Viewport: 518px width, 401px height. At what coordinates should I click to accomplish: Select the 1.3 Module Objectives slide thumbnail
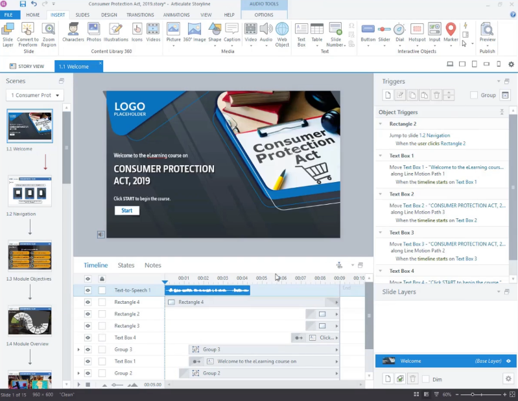(x=30, y=256)
